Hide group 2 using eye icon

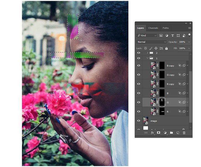click(139, 53)
